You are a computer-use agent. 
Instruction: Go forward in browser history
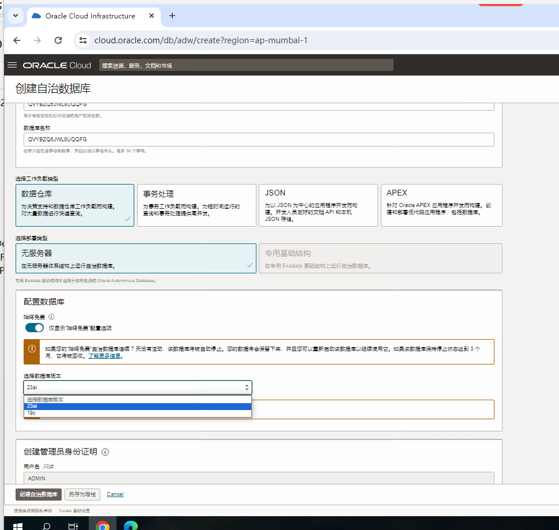click(x=37, y=40)
